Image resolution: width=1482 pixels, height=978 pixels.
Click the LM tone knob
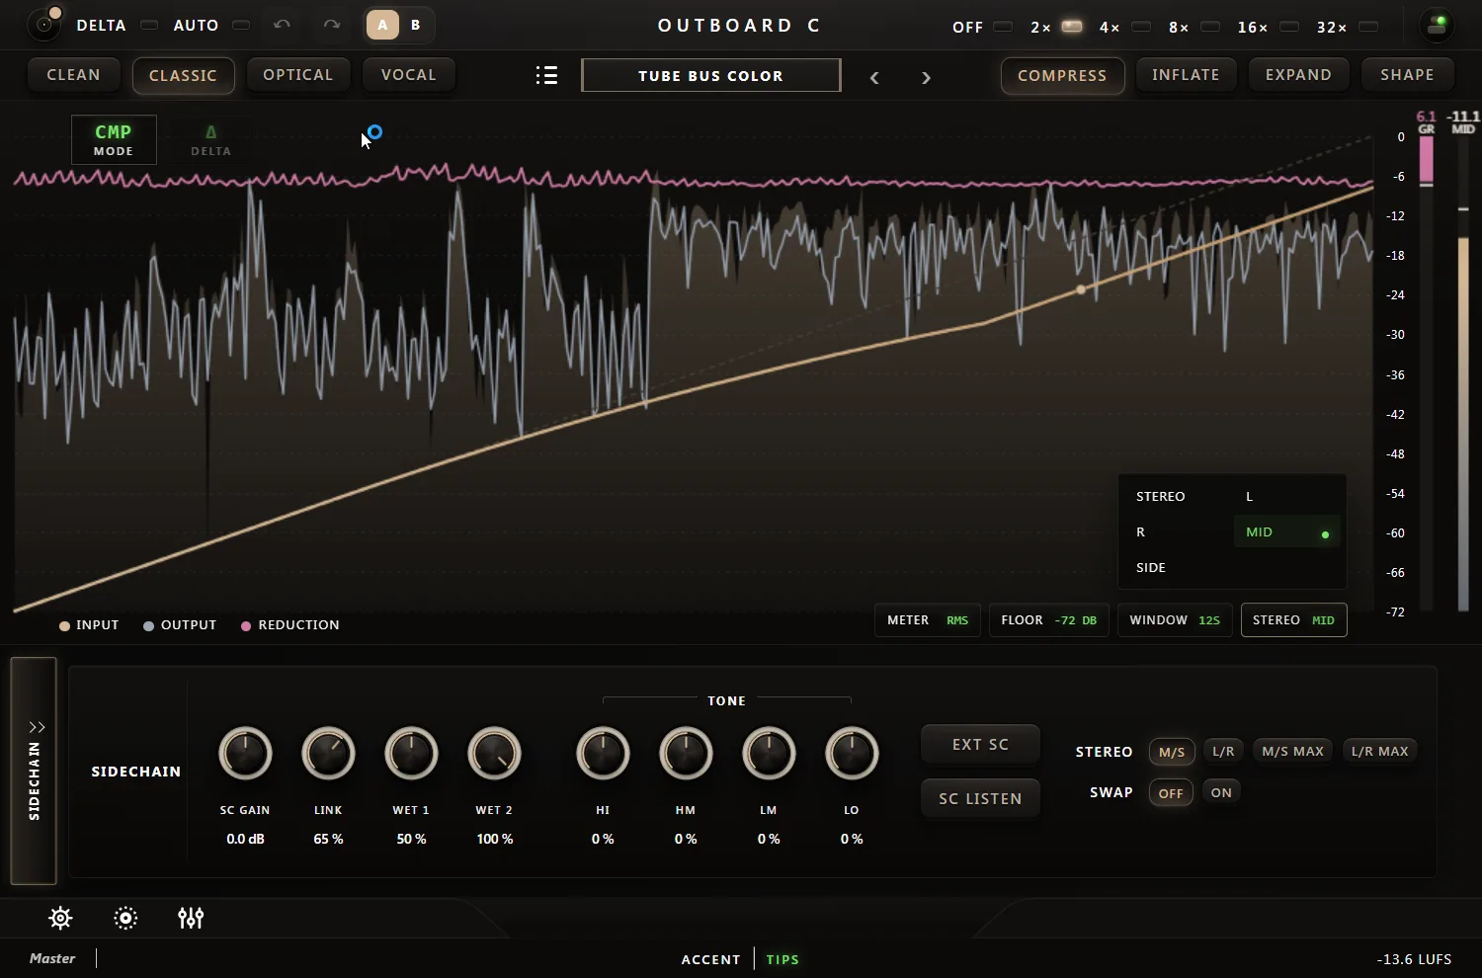[x=769, y=754]
